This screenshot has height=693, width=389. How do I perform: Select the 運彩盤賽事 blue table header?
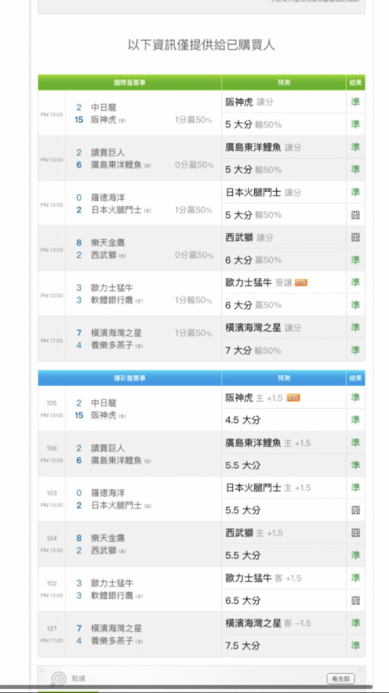129,378
